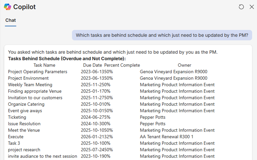The image size is (257, 160).
Task: Select invite audiance to next session task
Action: [x=42, y=156]
